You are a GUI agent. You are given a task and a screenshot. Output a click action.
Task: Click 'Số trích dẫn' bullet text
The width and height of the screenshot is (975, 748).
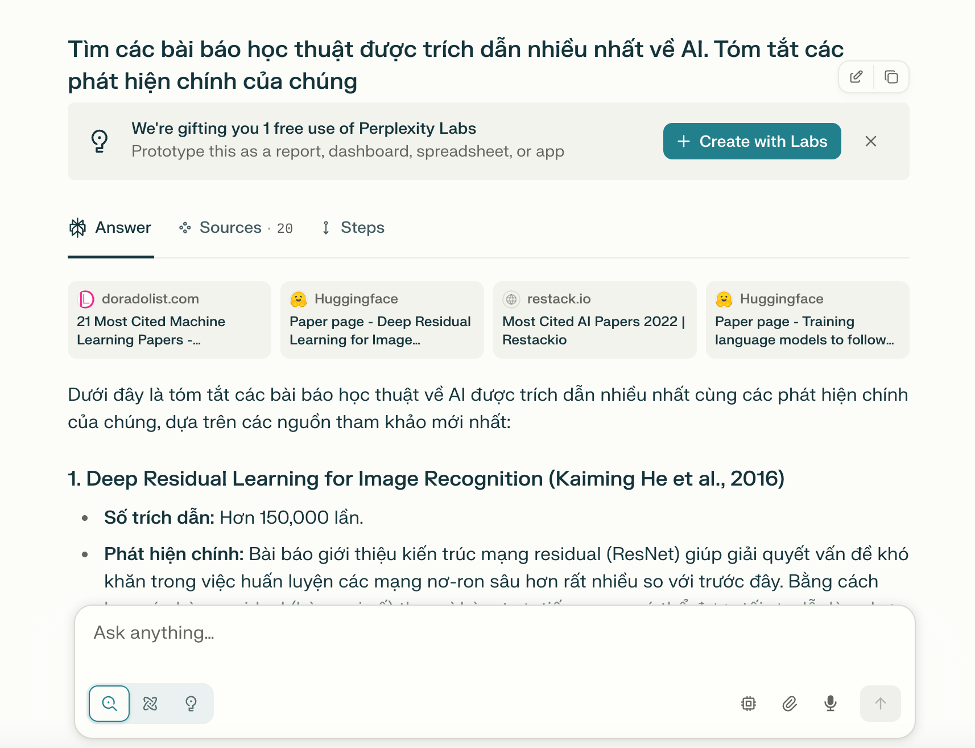159,517
